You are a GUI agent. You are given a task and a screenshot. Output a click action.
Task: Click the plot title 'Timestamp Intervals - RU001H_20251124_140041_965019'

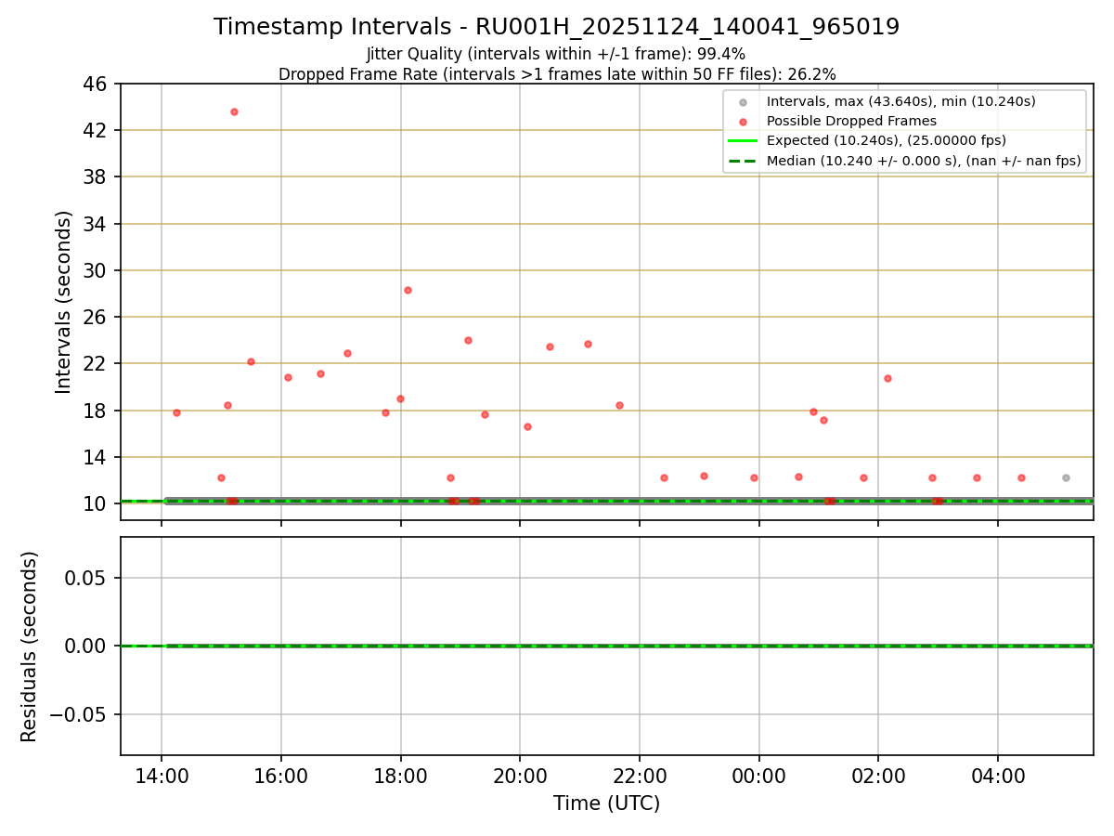tap(556, 27)
